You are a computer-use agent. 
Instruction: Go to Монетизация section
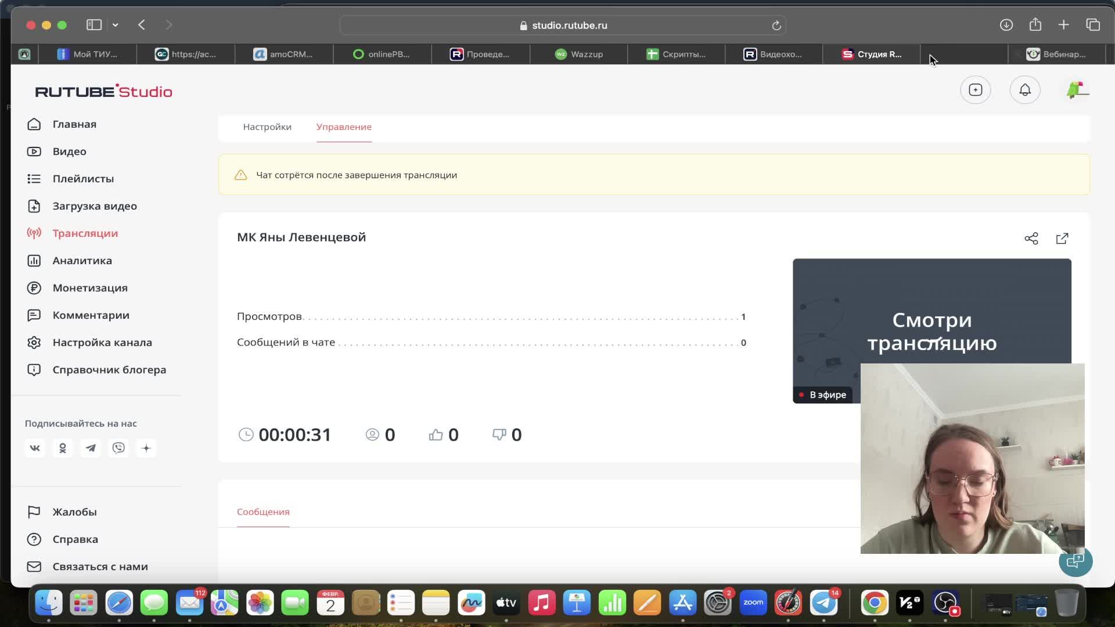coord(90,288)
